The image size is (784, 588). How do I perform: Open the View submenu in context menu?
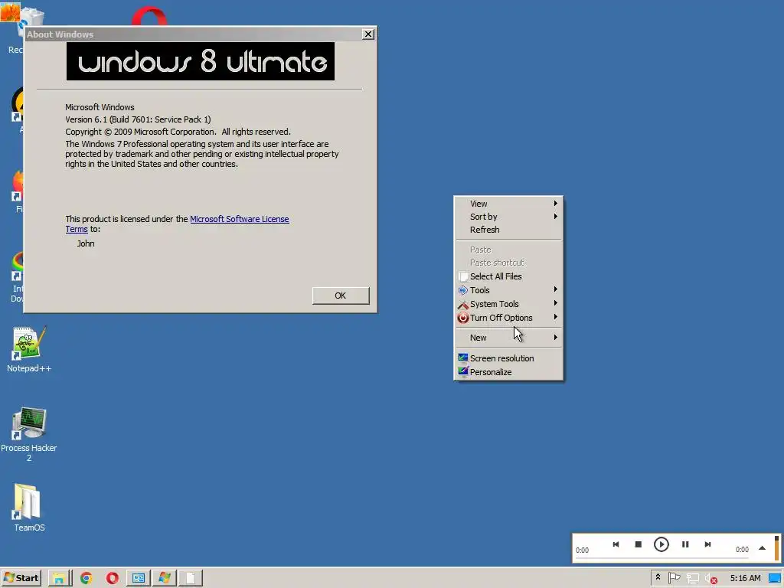coord(508,204)
